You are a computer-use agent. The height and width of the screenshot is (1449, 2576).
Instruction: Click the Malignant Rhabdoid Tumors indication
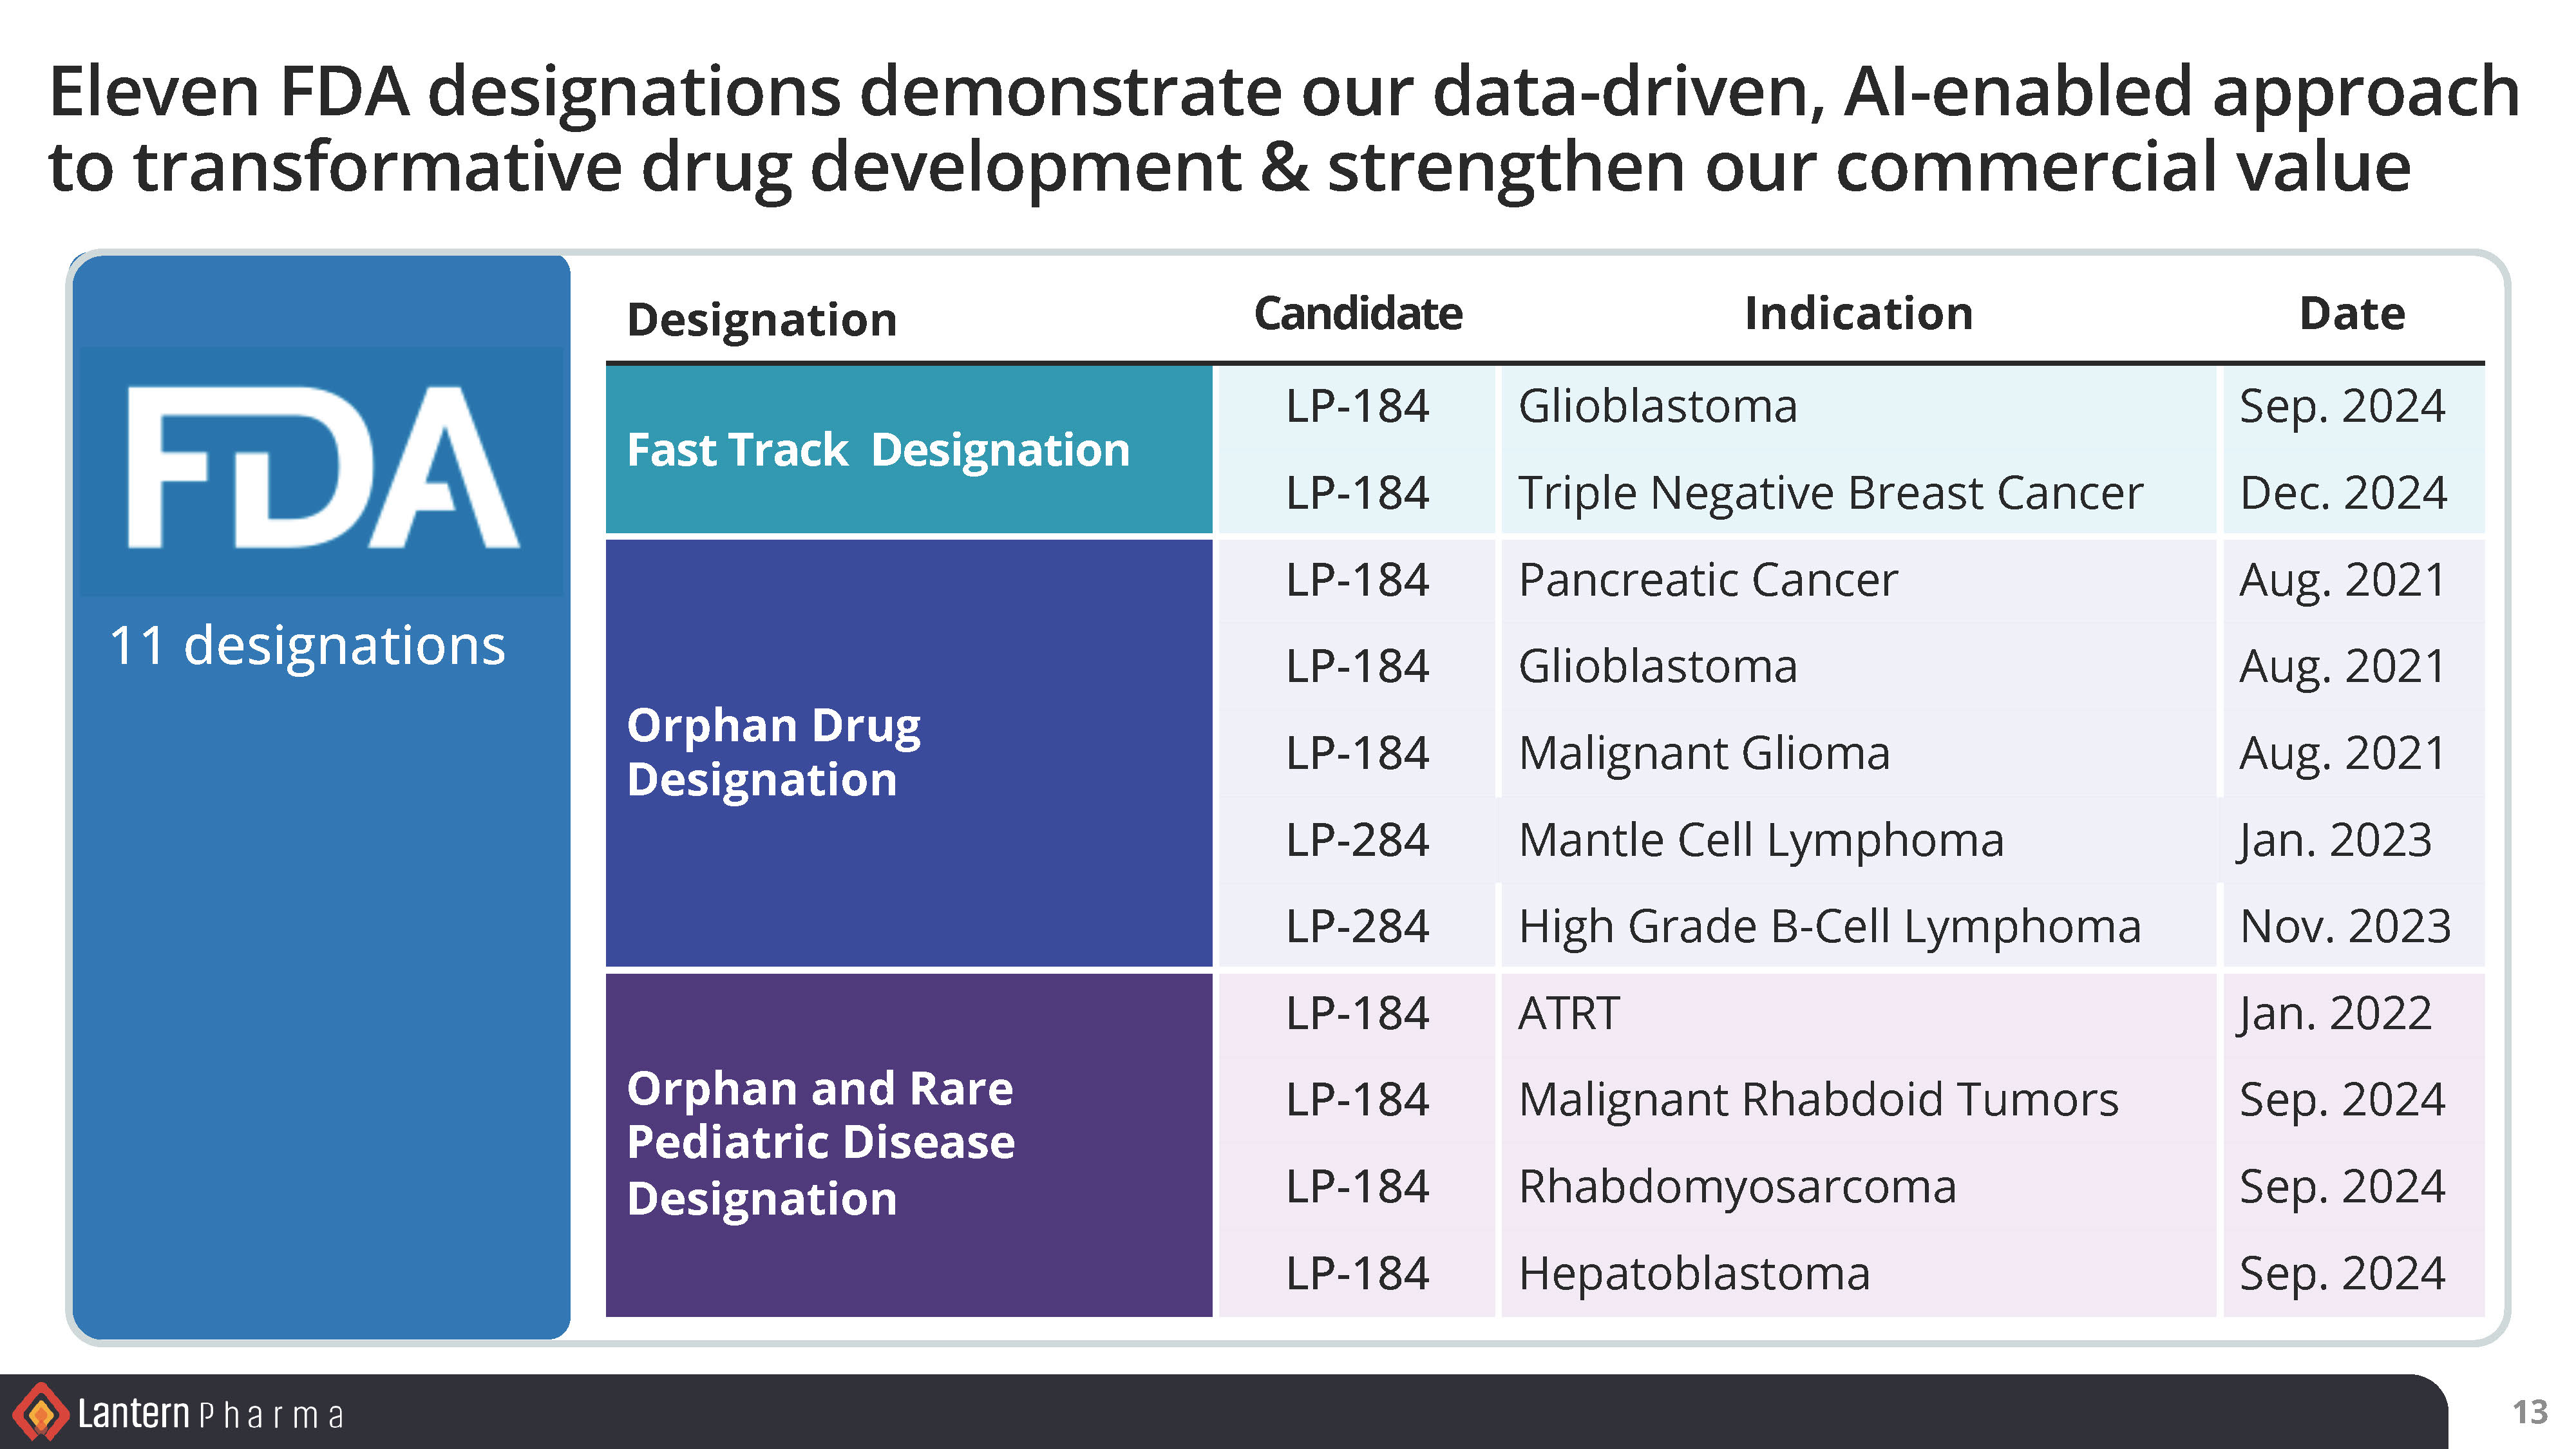(1817, 1100)
